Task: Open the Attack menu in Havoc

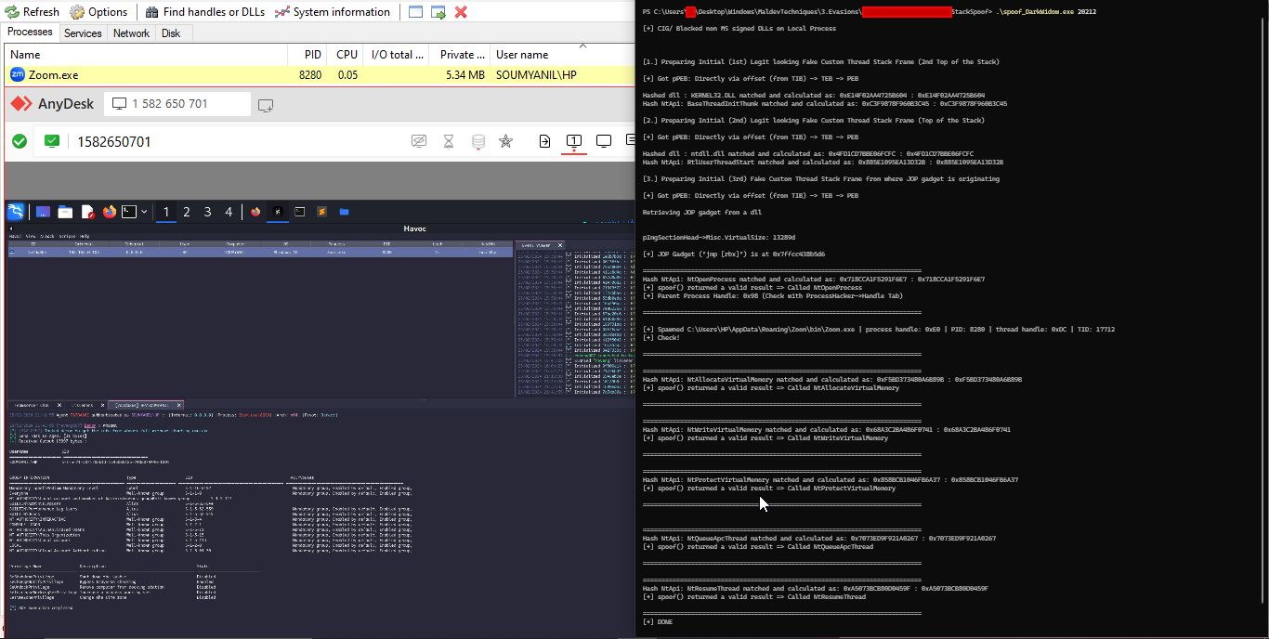Action: click(46, 236)
